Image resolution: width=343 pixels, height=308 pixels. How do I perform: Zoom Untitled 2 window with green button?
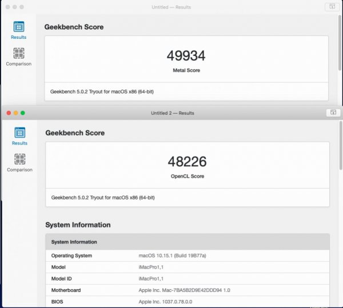point(23,113)
